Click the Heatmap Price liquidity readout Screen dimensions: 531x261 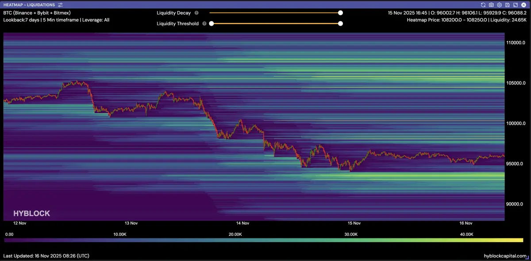coord(467,20)
